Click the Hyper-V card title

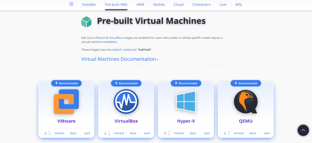coord(186,121)
